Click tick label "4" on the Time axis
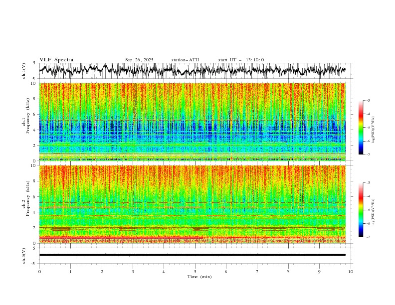The image size is (395, 305). click(164, 272)
